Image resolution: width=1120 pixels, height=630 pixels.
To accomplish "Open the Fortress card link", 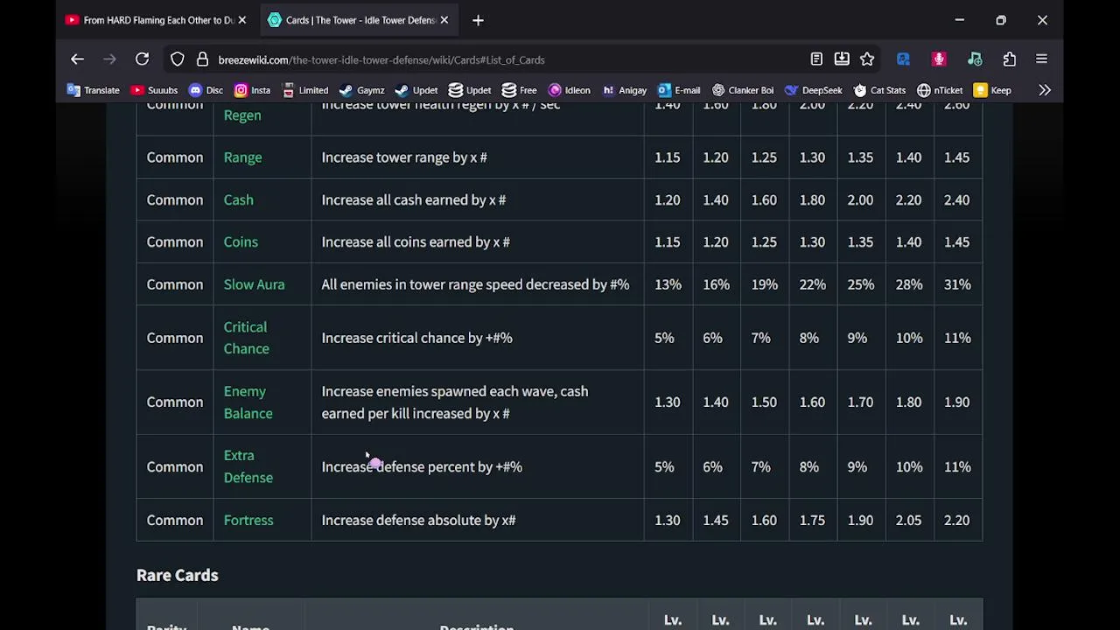I will coord(248,520).
